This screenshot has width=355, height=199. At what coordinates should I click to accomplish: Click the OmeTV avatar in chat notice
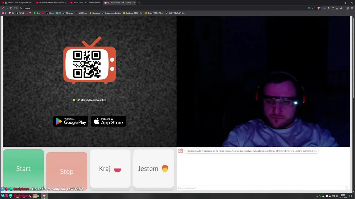pyautogui.click(x=181, y=151)
